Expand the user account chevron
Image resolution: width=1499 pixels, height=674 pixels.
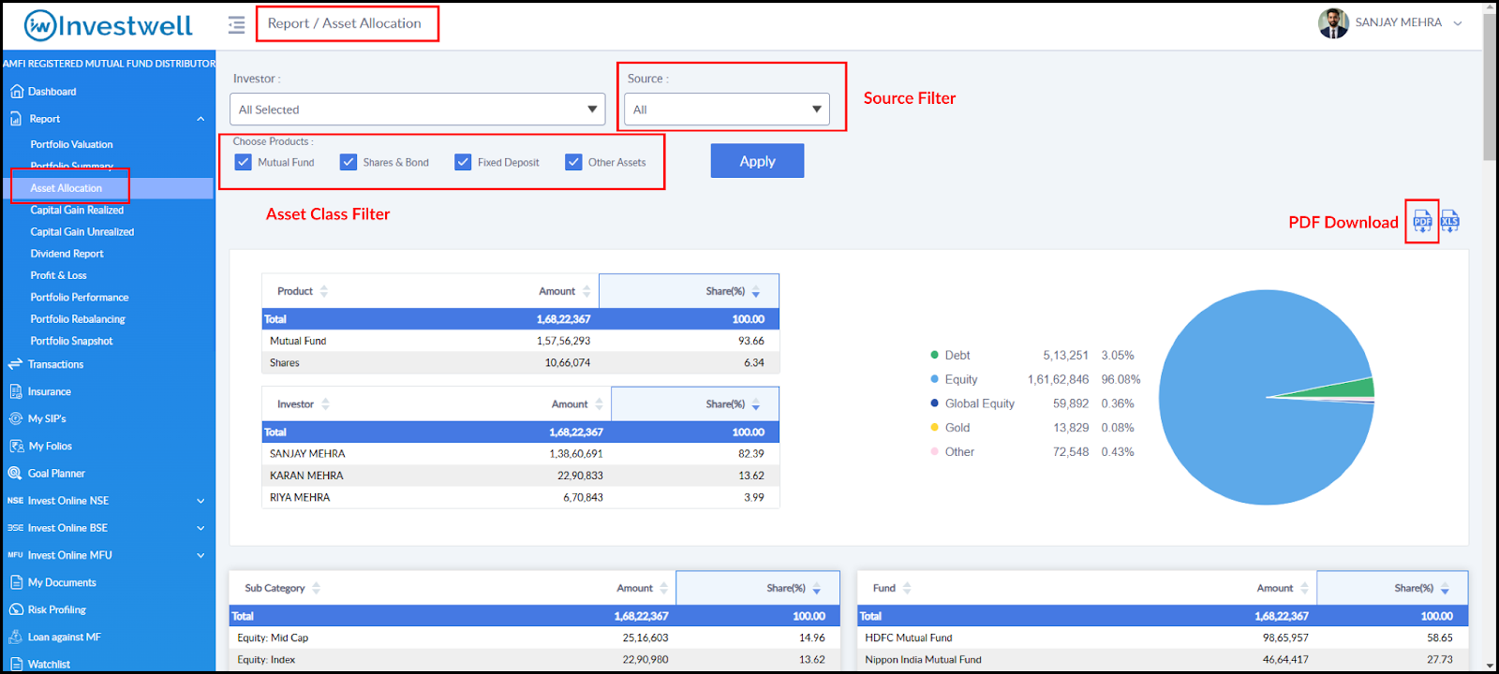tap(1458, 23)
